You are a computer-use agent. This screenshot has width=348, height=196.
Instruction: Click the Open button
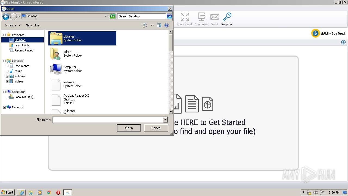point(129,128)
